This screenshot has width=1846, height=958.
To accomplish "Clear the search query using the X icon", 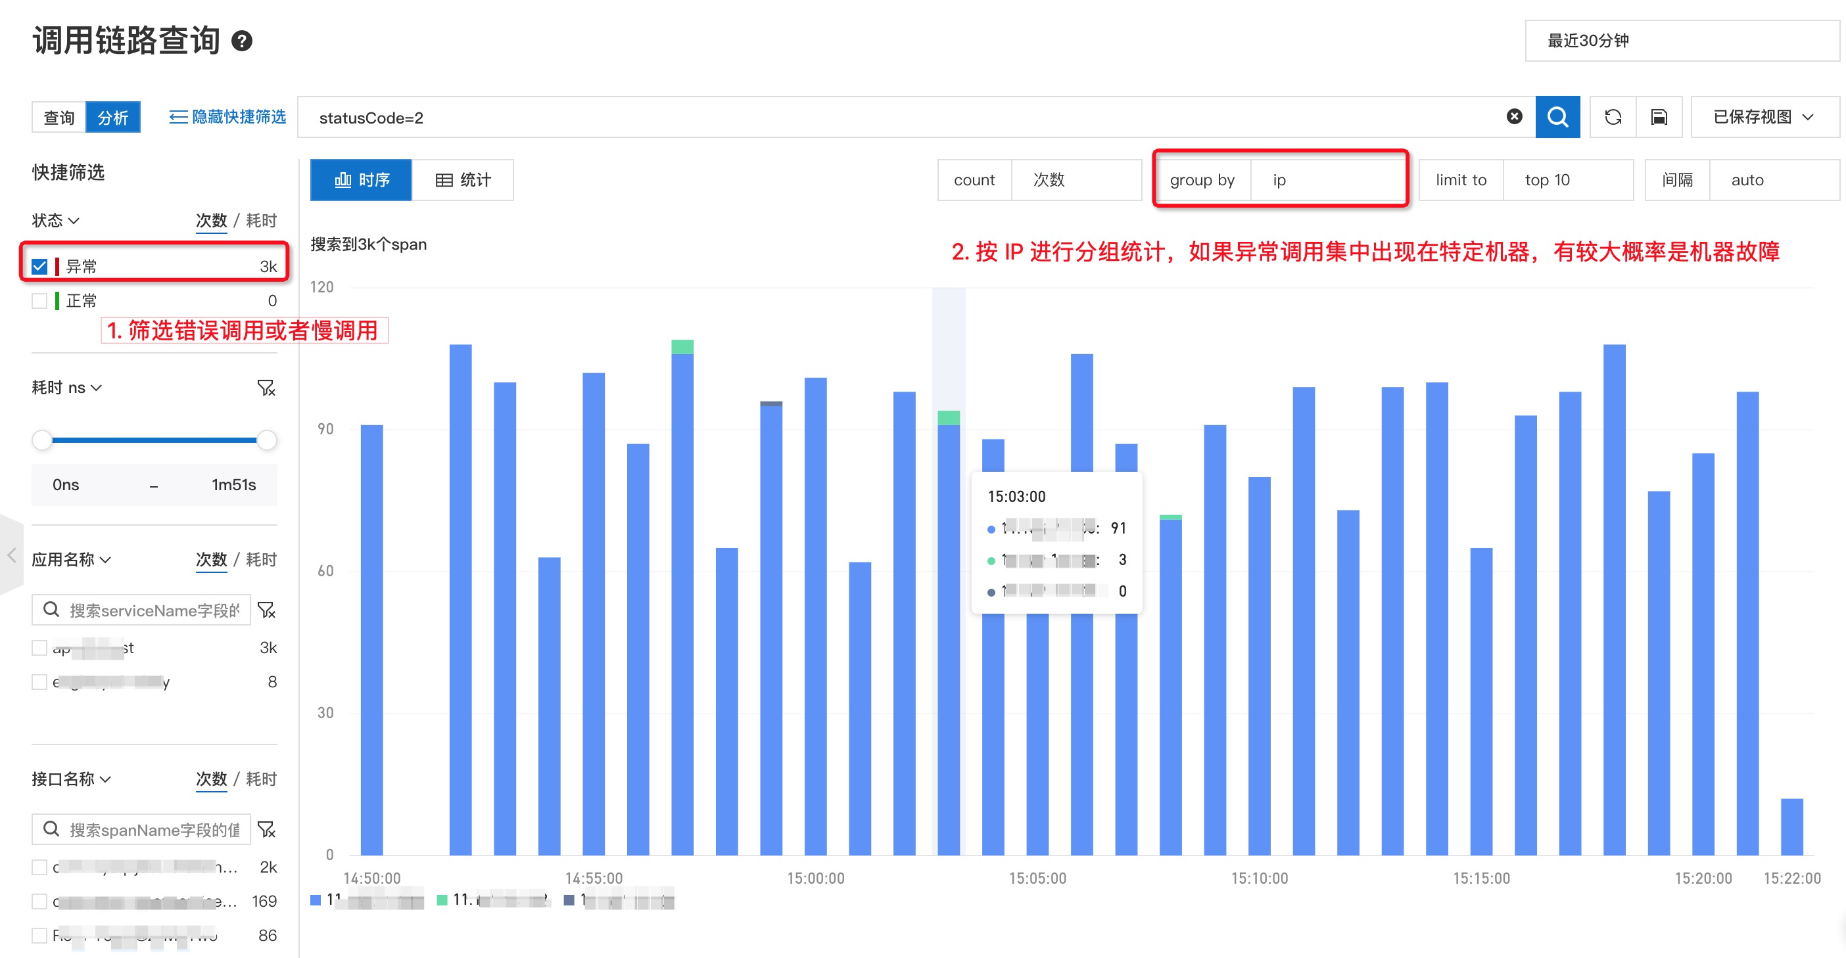I will click(x=1513, y=117).
